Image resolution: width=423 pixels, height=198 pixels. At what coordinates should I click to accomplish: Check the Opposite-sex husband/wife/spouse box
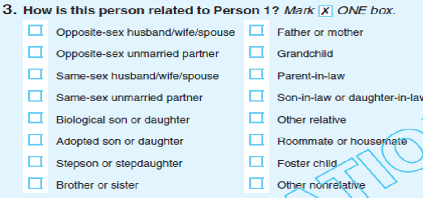(x=35, y=31)
